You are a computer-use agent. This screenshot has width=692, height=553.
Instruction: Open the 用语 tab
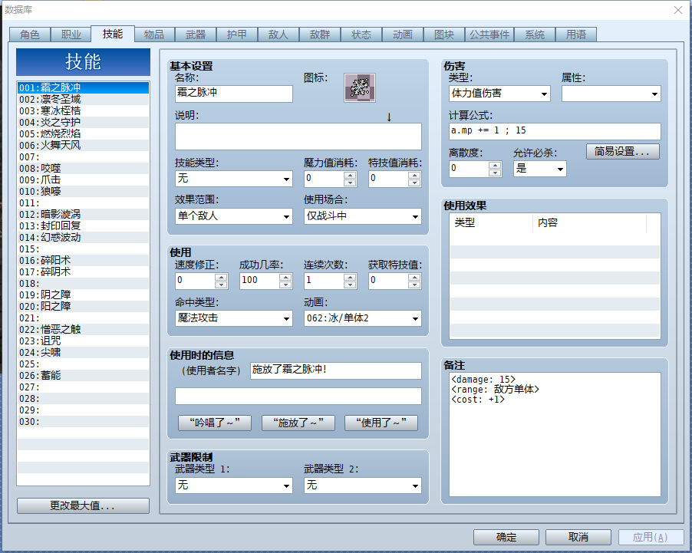(576, 35)
